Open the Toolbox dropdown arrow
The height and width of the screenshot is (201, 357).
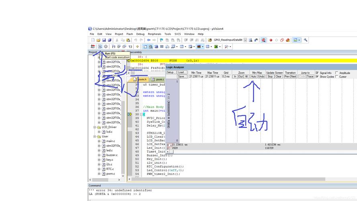(x=230, y=47)
